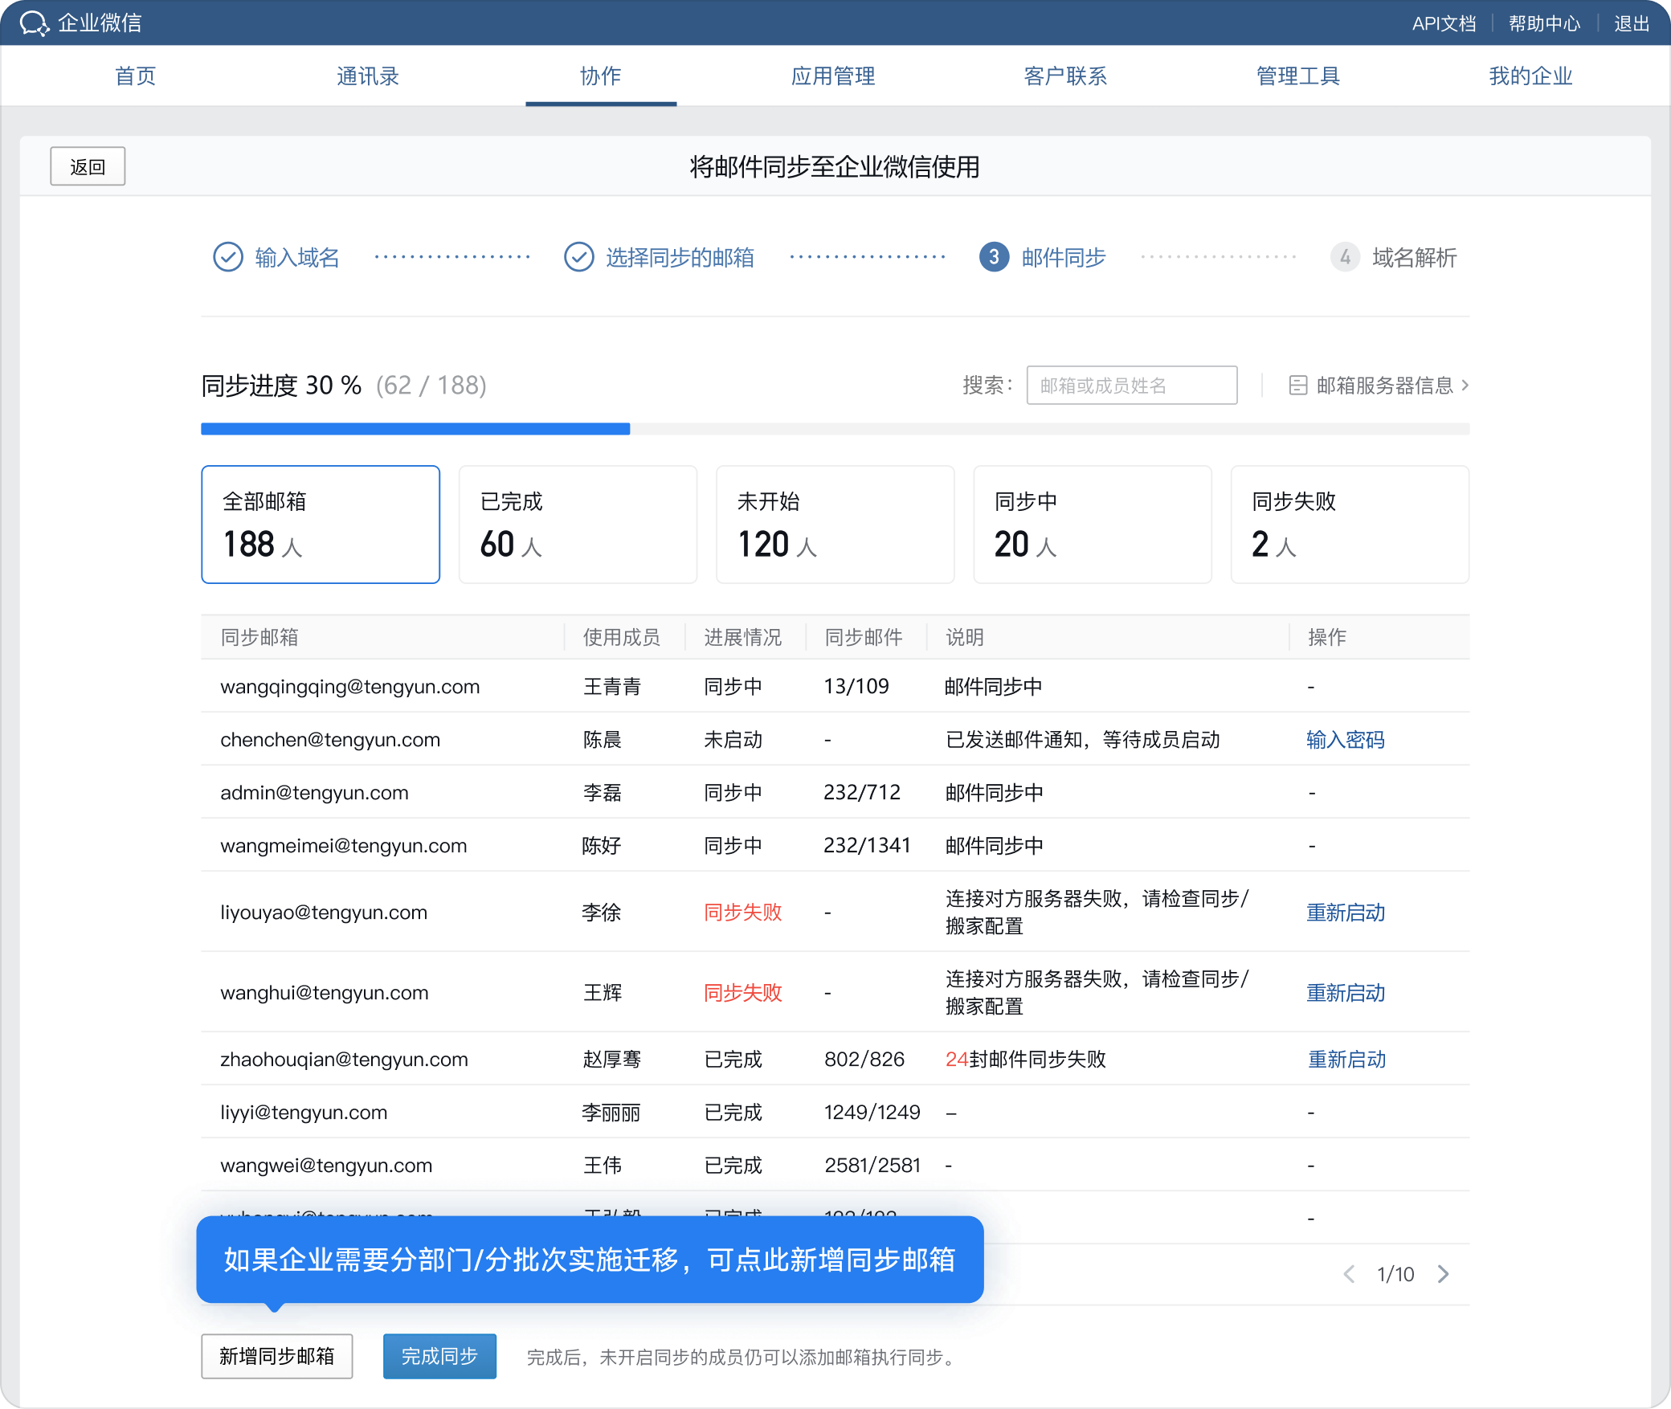Click the step 3 circle for 邮件同步

coord(994,257)
